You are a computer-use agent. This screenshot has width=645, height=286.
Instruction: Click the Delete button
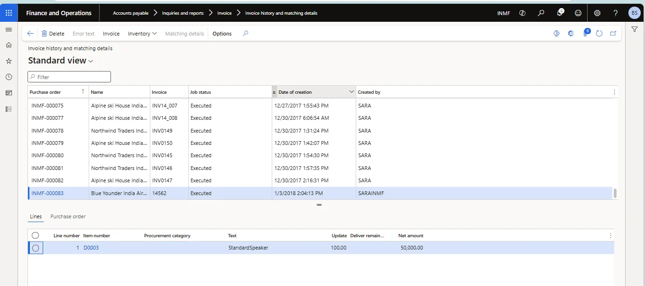53,34
